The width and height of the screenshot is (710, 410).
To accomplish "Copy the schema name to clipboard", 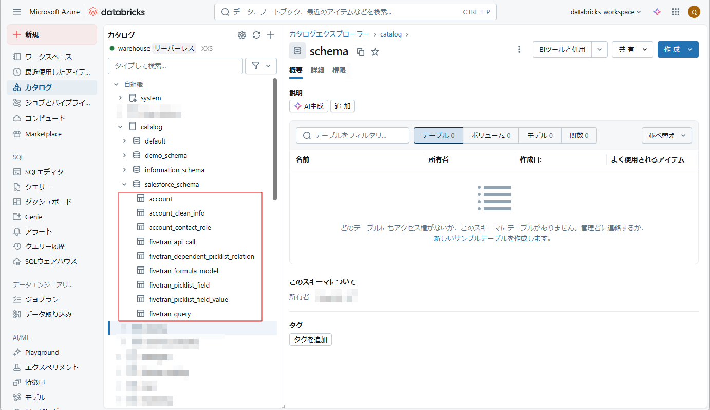I will [x=361, y=51].
